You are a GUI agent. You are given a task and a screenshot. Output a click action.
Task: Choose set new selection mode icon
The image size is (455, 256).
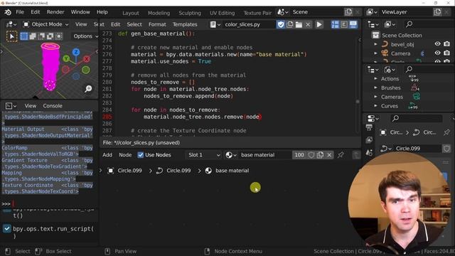[24, 36]
